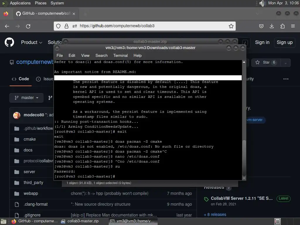Click the modeco80 author name
300x225 pixels.
[x=34, y=115]
